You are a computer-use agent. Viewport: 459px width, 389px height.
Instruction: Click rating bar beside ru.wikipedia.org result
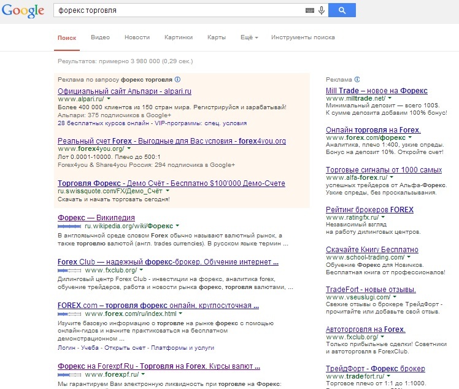click(69, 226)
